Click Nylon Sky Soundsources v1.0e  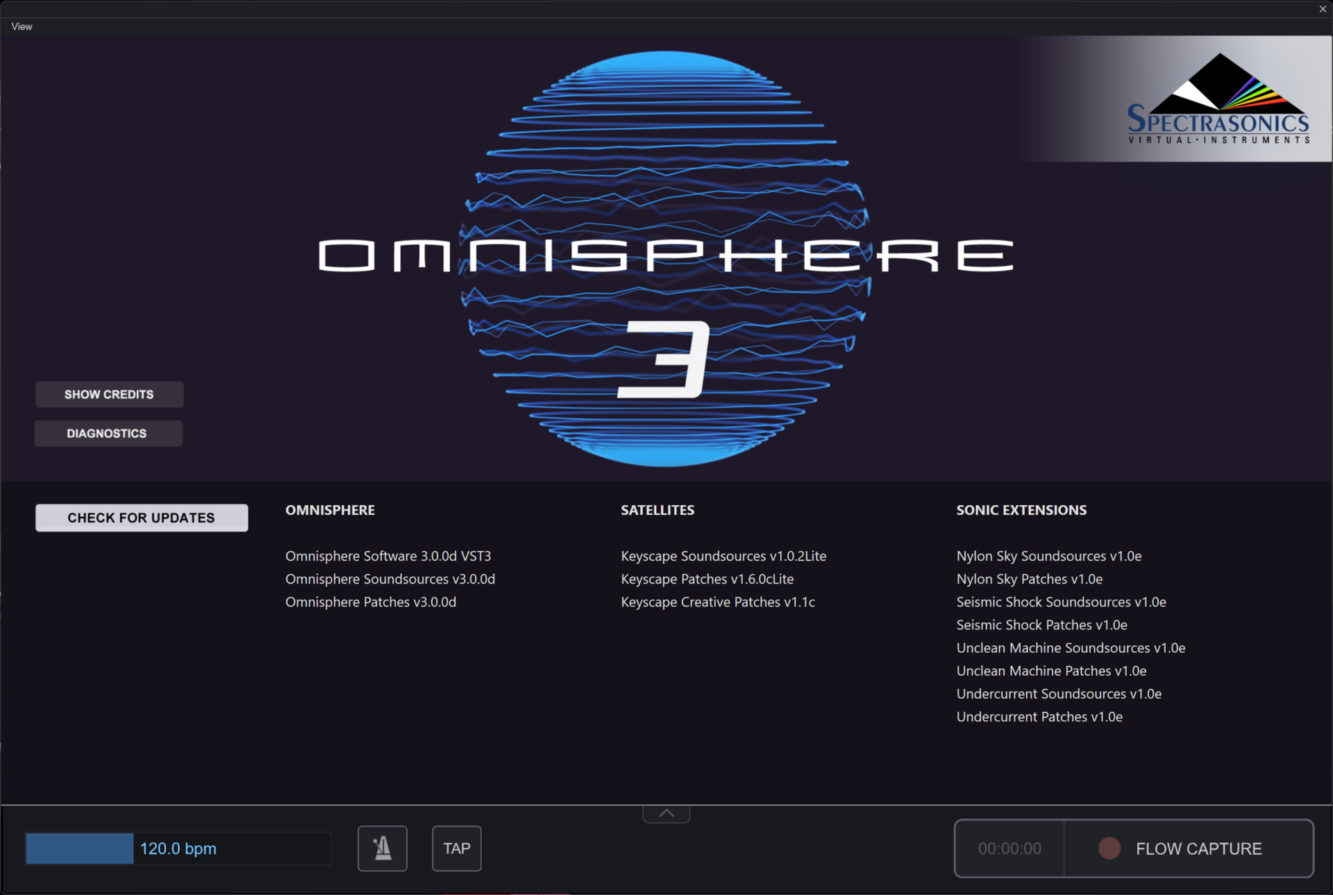point(1048,556)
